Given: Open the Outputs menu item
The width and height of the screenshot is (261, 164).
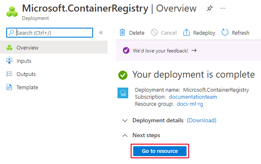Looking at the screenshot, I should click(54, 74).
